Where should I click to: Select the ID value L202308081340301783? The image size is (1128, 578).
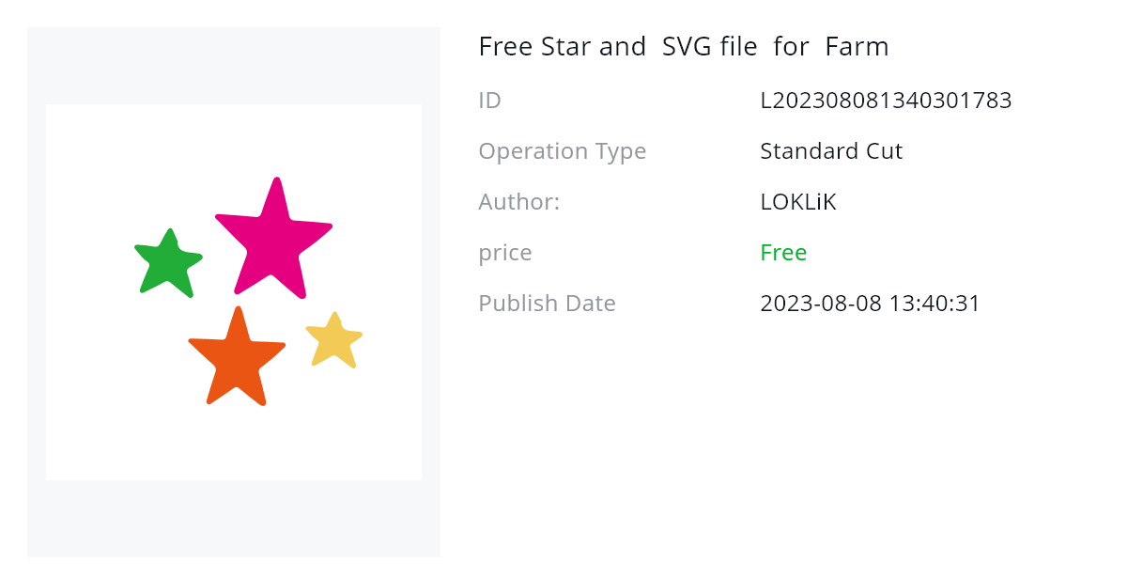pos(886,101)
